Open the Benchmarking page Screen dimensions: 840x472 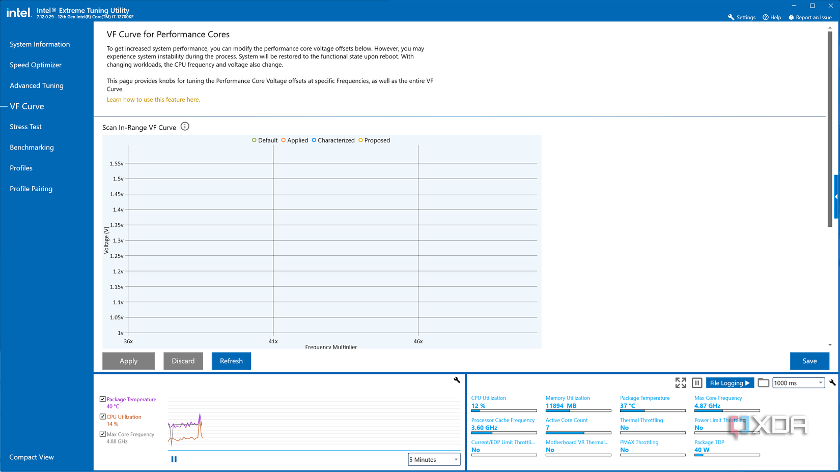pos(32,147)
